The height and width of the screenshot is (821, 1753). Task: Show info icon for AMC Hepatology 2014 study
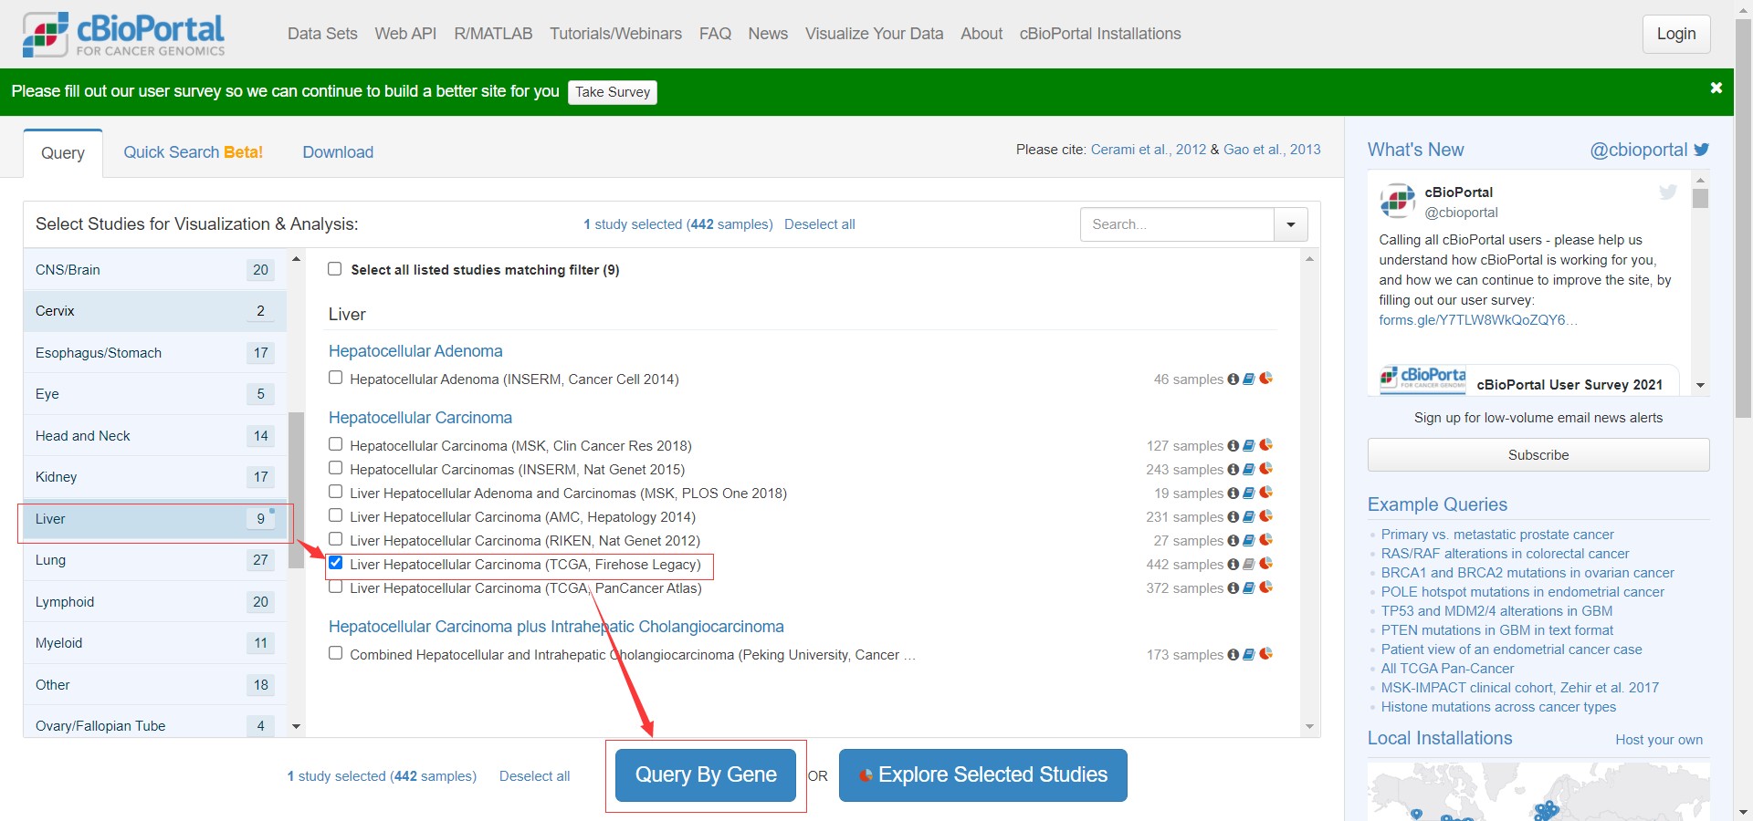pyautogui.click(x=1233, y=517)
